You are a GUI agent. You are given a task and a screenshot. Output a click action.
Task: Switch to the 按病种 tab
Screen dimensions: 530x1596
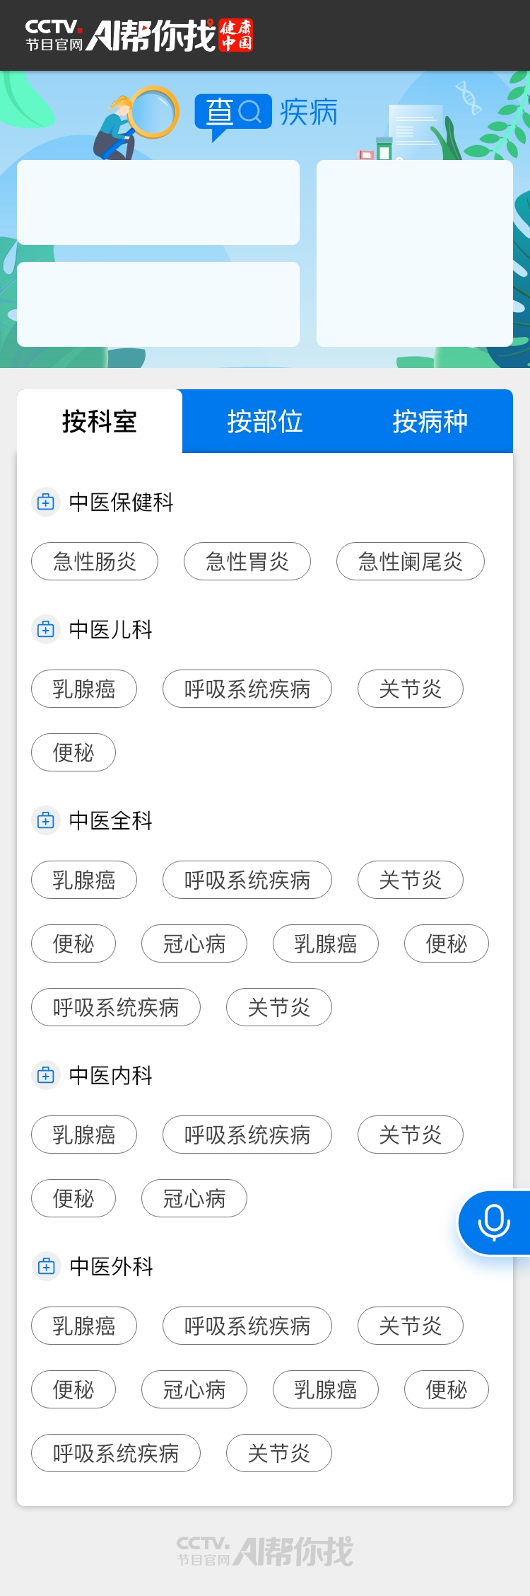(x=430, y=421)
